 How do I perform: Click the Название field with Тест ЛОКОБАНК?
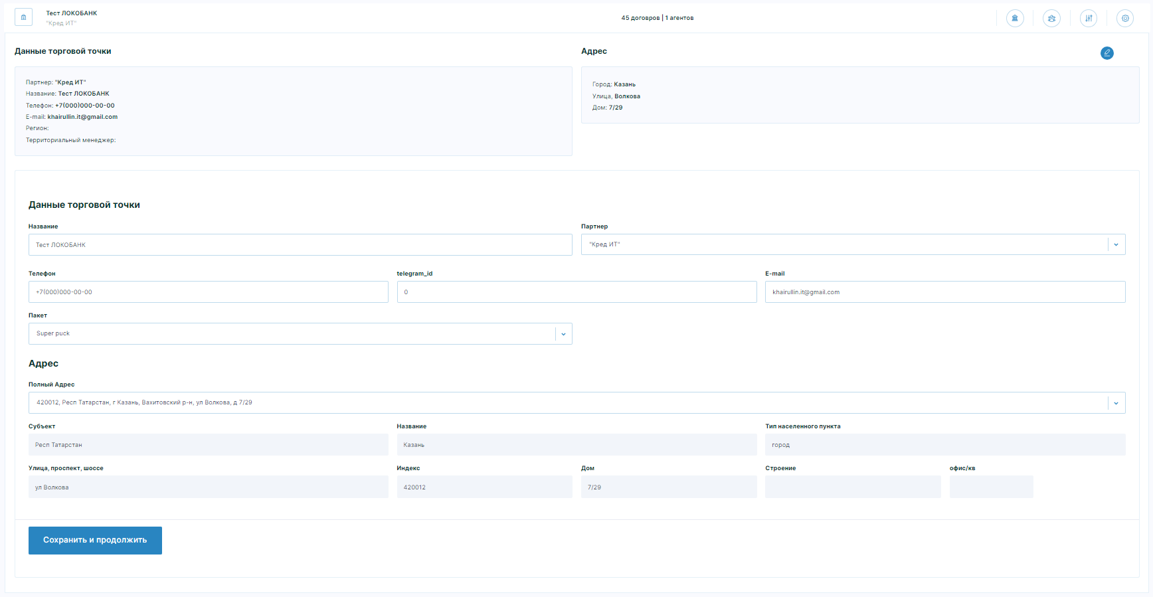tap(300, 244)
